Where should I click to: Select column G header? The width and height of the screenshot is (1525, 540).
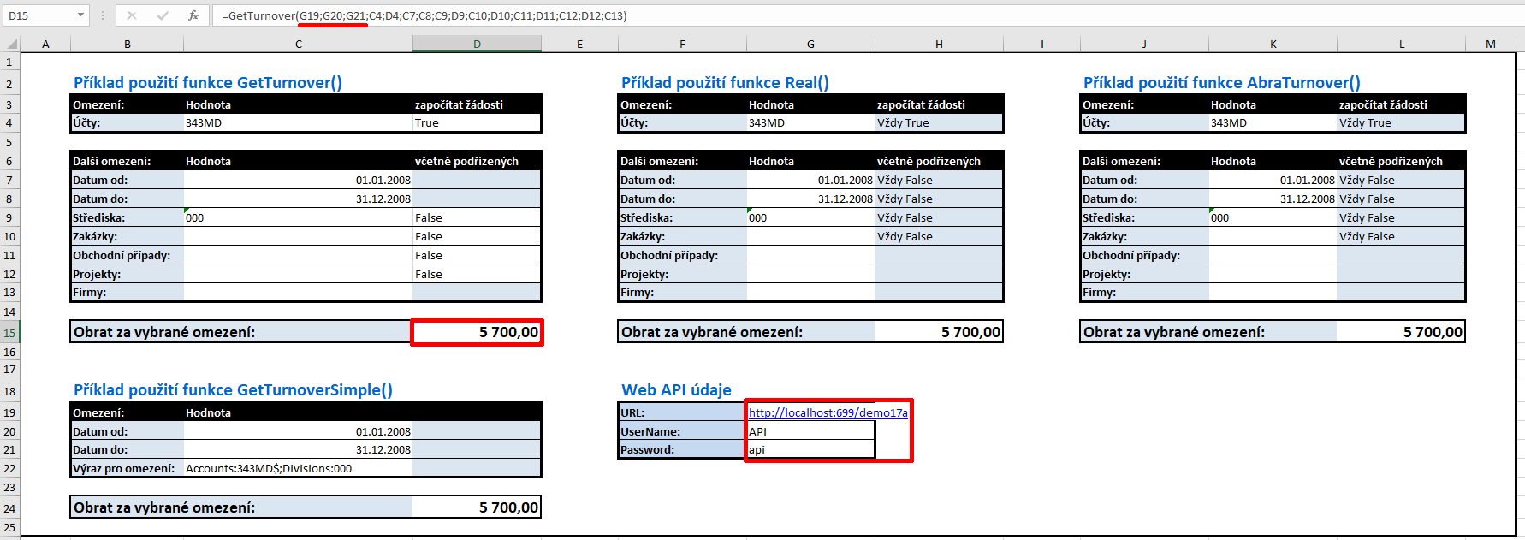[810, 44]
